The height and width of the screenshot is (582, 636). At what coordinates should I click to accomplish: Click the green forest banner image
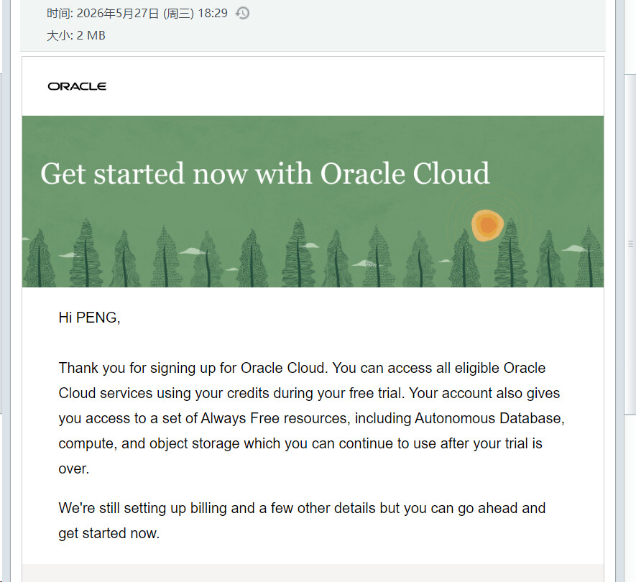[x=313, y=202]
